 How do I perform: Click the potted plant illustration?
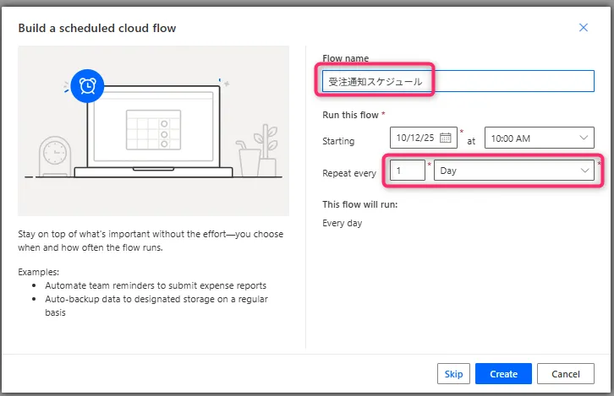[256, 149]
